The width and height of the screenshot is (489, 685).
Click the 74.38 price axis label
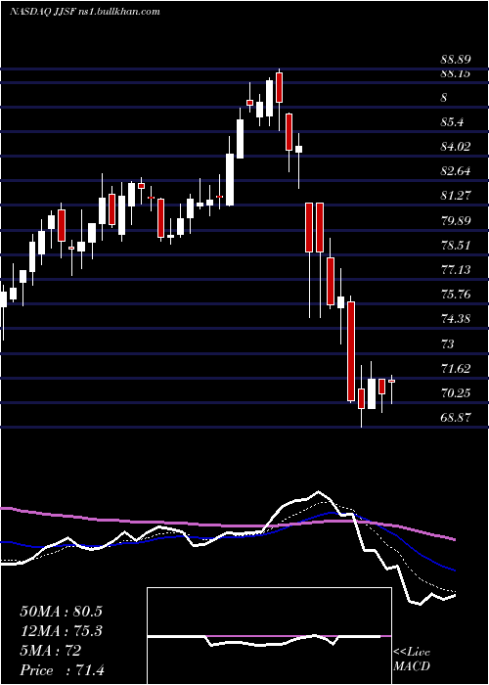pyautogui.click(x=456, y=318)
